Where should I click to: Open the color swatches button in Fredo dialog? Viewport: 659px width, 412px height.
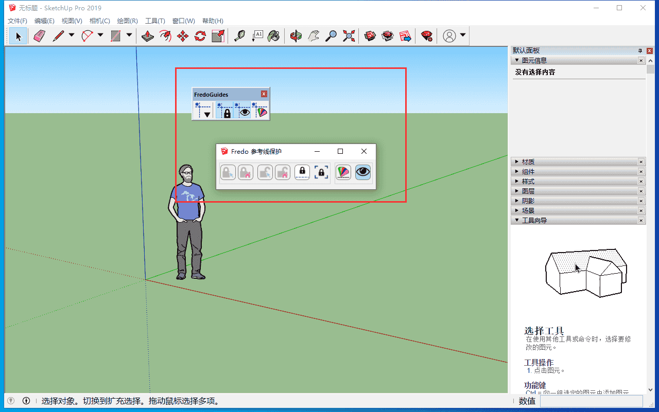pos(343,172)
